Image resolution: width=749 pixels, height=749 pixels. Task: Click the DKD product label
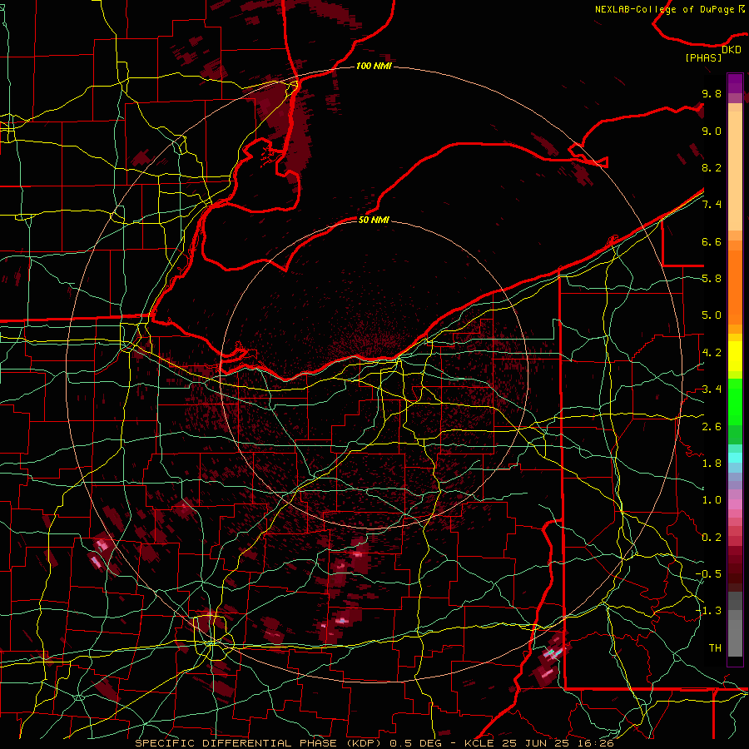[732, 49]
